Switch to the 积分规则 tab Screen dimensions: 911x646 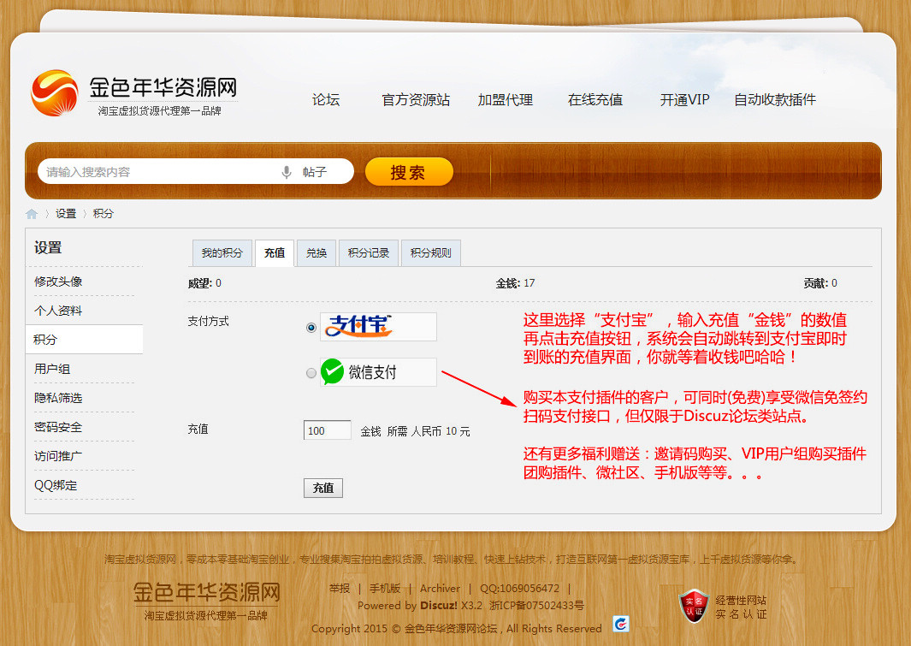pos(430,252)
